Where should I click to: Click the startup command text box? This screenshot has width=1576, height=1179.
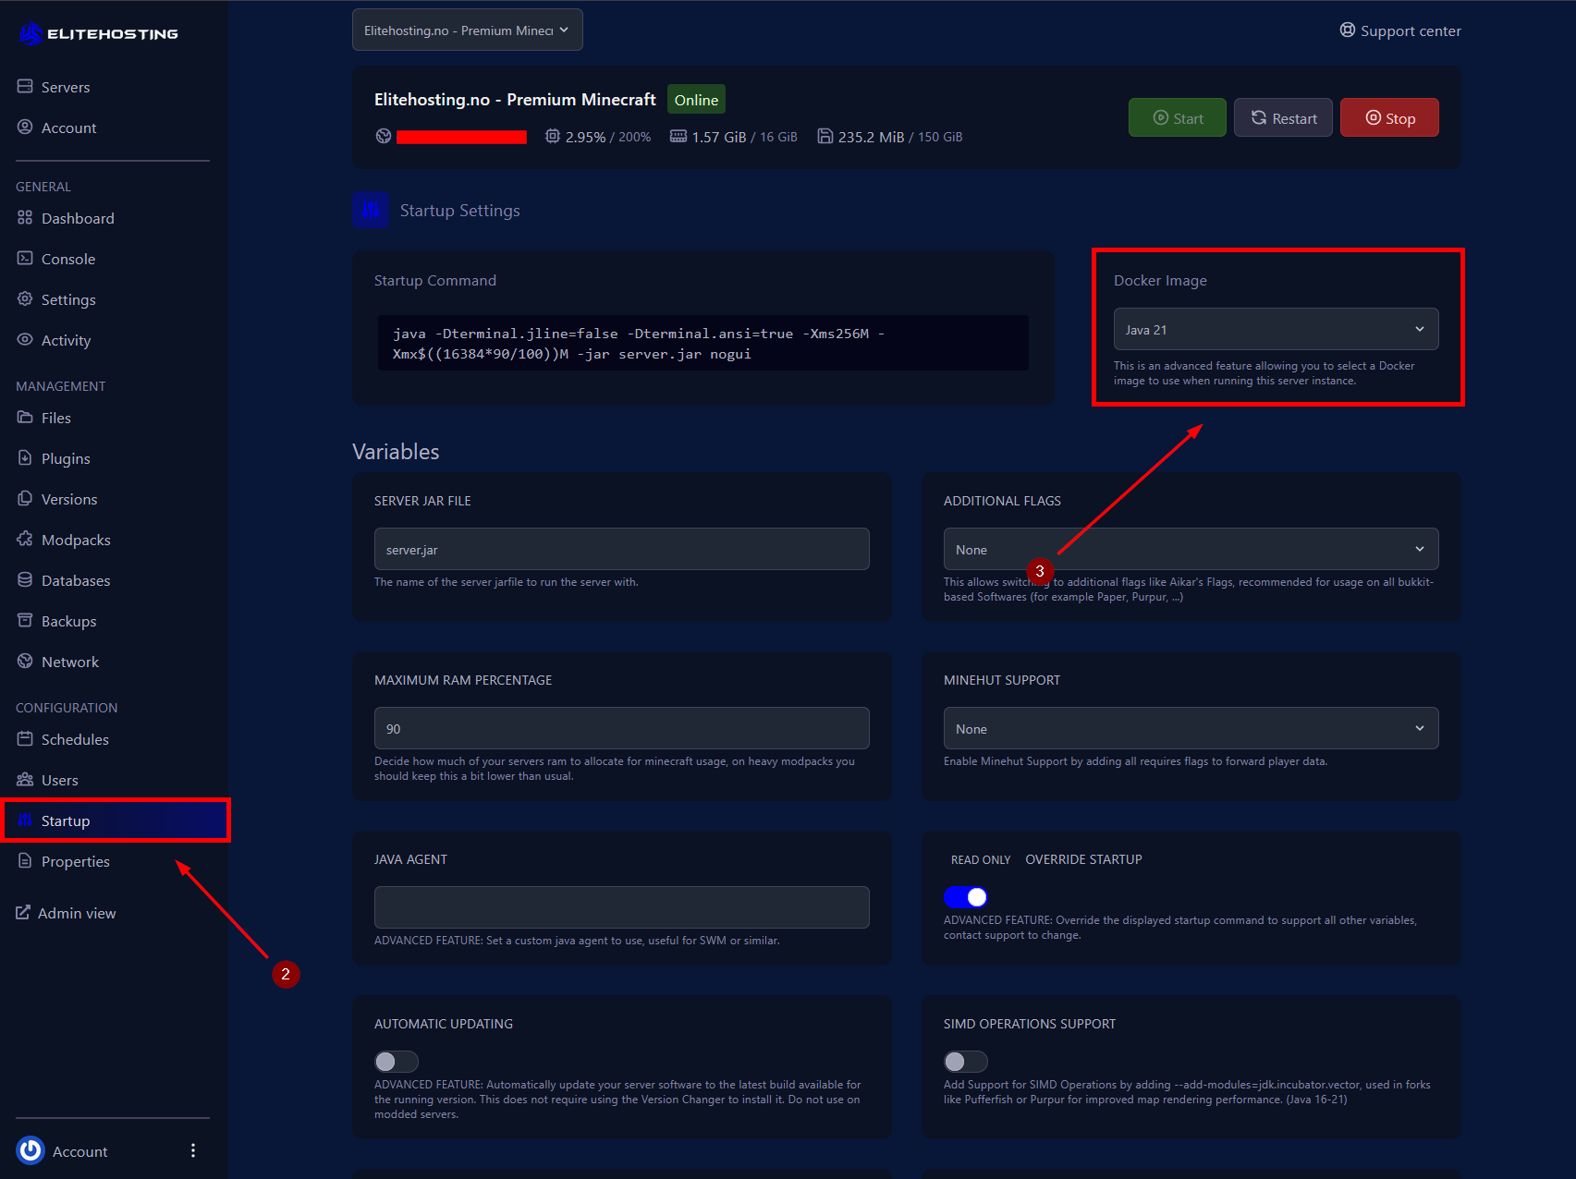click(x=703, y=344)
